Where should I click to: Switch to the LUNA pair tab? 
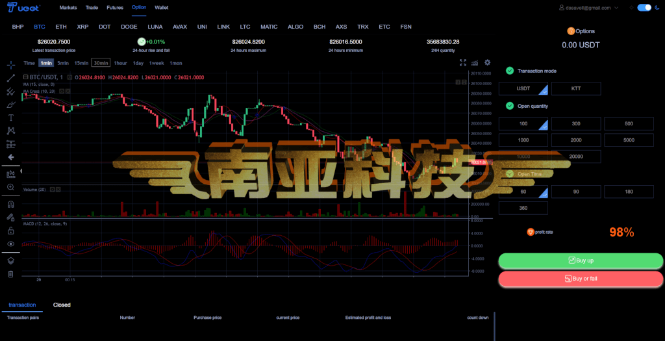pos(155,27)
